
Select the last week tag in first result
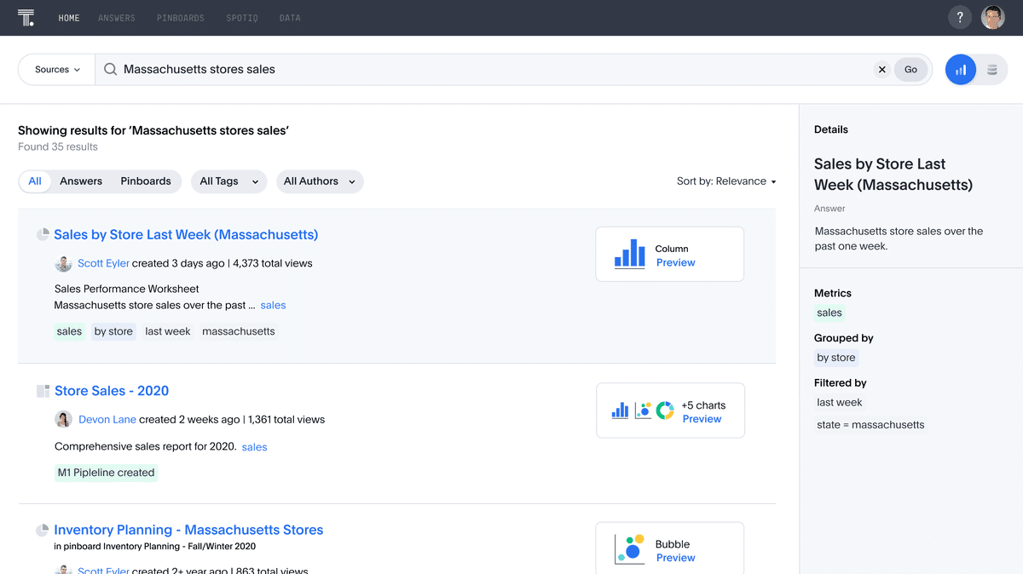[168, 331]
